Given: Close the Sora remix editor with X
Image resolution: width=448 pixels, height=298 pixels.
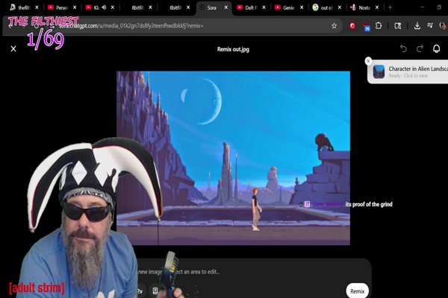Looking at the screenshot, I should point(13,48).
